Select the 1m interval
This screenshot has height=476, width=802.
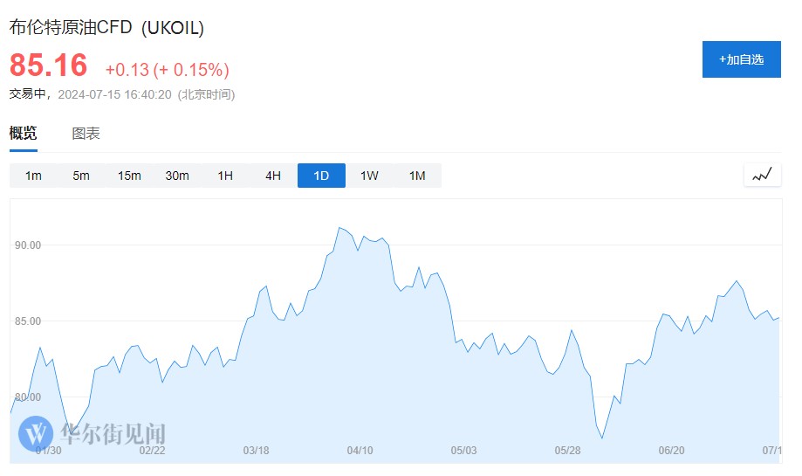(x=33, y=176)
